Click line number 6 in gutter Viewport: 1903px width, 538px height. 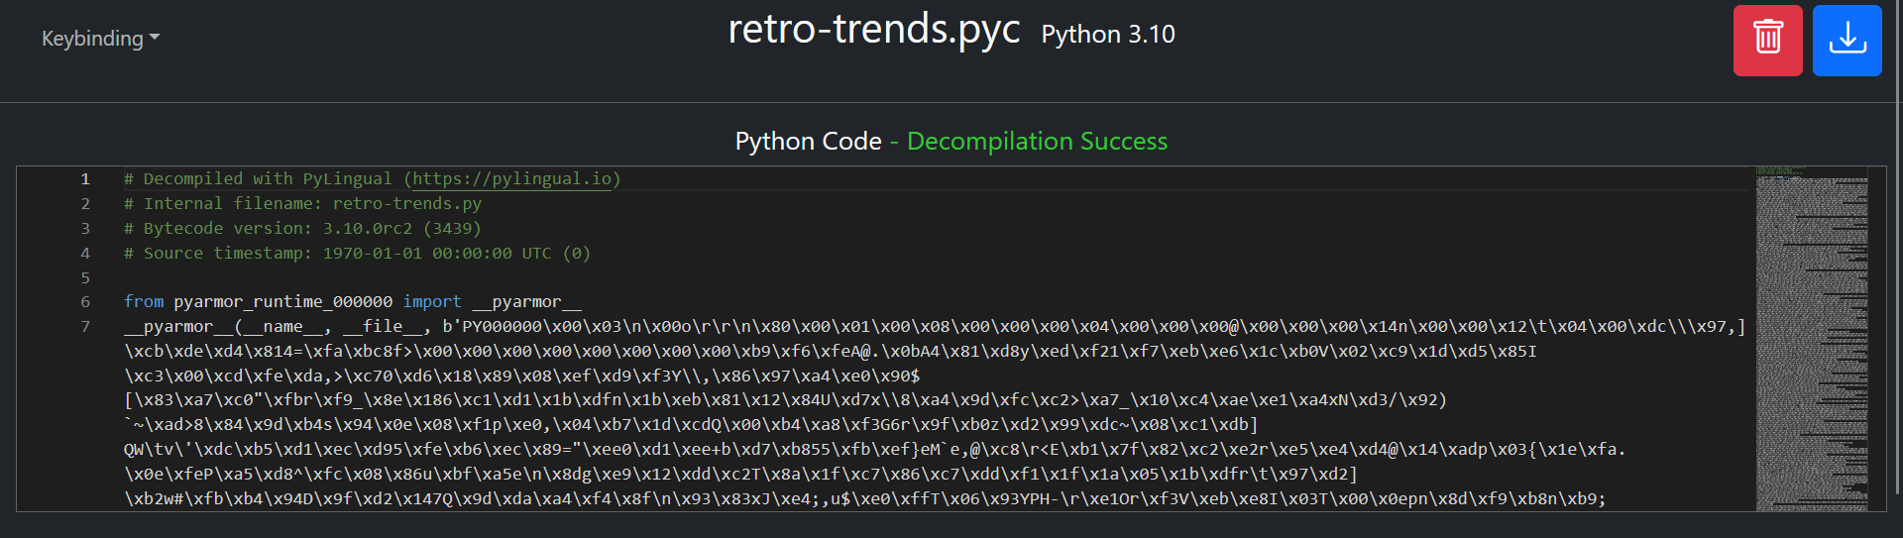(x=85, y=302)
